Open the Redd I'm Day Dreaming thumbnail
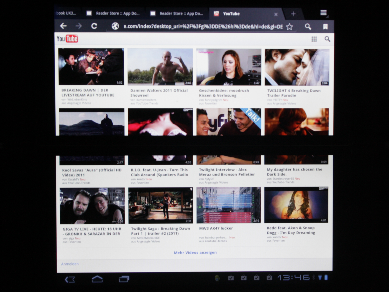This screenshot has width=389, height=292. click(x=296, y=205)
